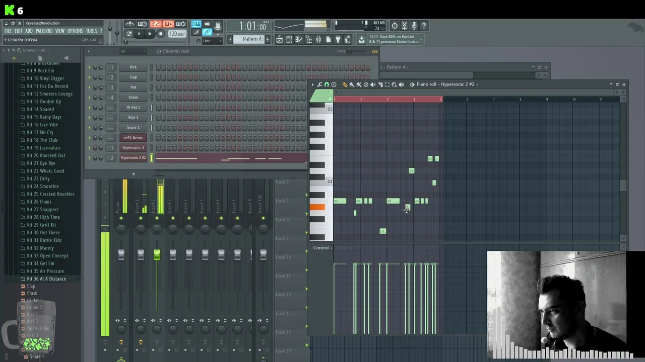Click the audio recording microphone icon

[414, 26]
